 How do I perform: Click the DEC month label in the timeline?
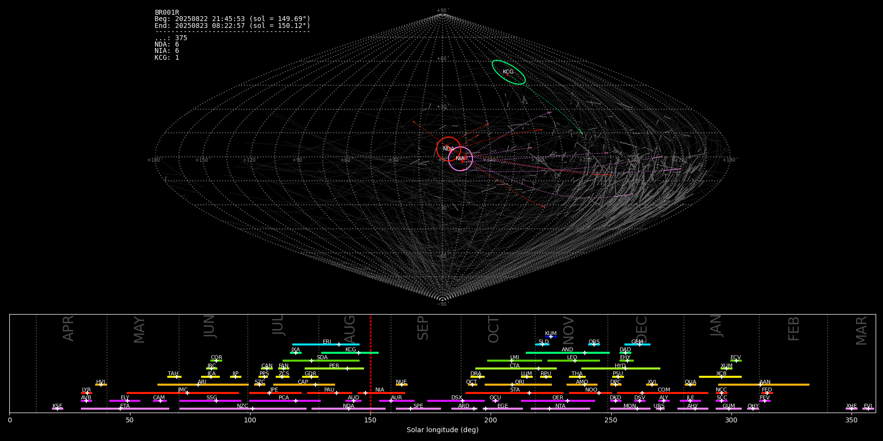642,329
